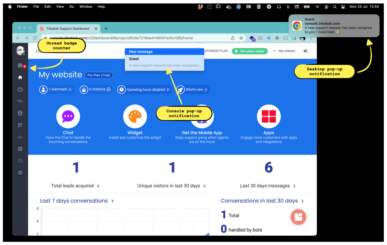The image size is (387, 245).
Task: Open the File menu
Action: click(36, 7)
